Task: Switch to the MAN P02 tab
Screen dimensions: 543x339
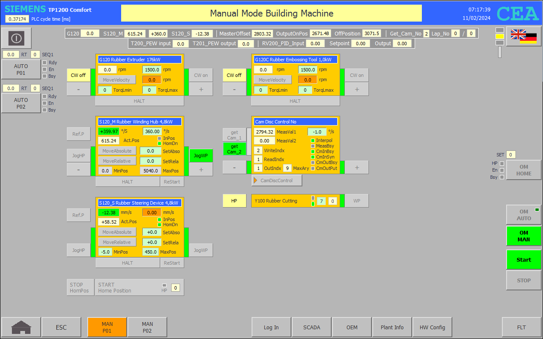Action: pos(147,327)
